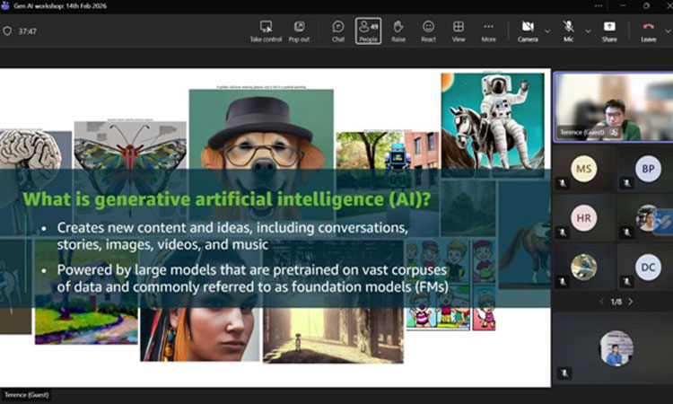Toggle the Camera on or off
Viewport: 673px width, 404px height.
point(528,31)
